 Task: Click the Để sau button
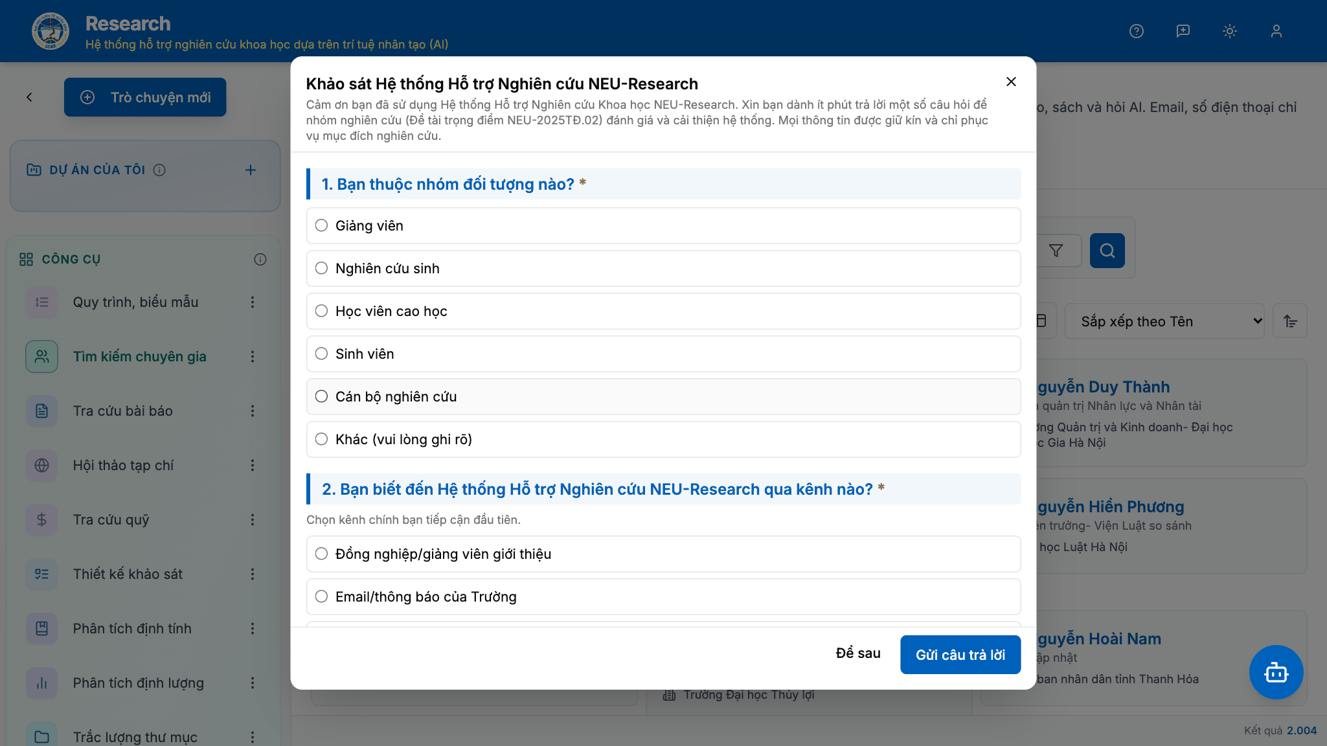[x=858, y=653]
